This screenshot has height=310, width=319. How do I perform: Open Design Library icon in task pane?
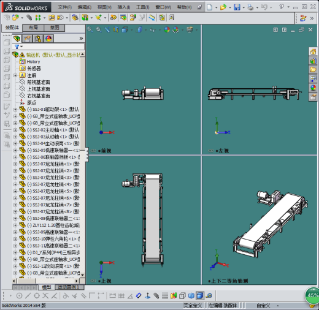pos(313,61)
